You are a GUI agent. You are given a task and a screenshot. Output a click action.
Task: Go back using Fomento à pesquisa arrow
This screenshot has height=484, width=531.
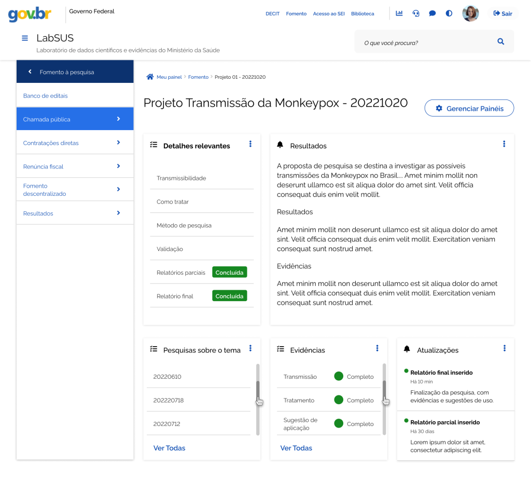click(30, 72)
